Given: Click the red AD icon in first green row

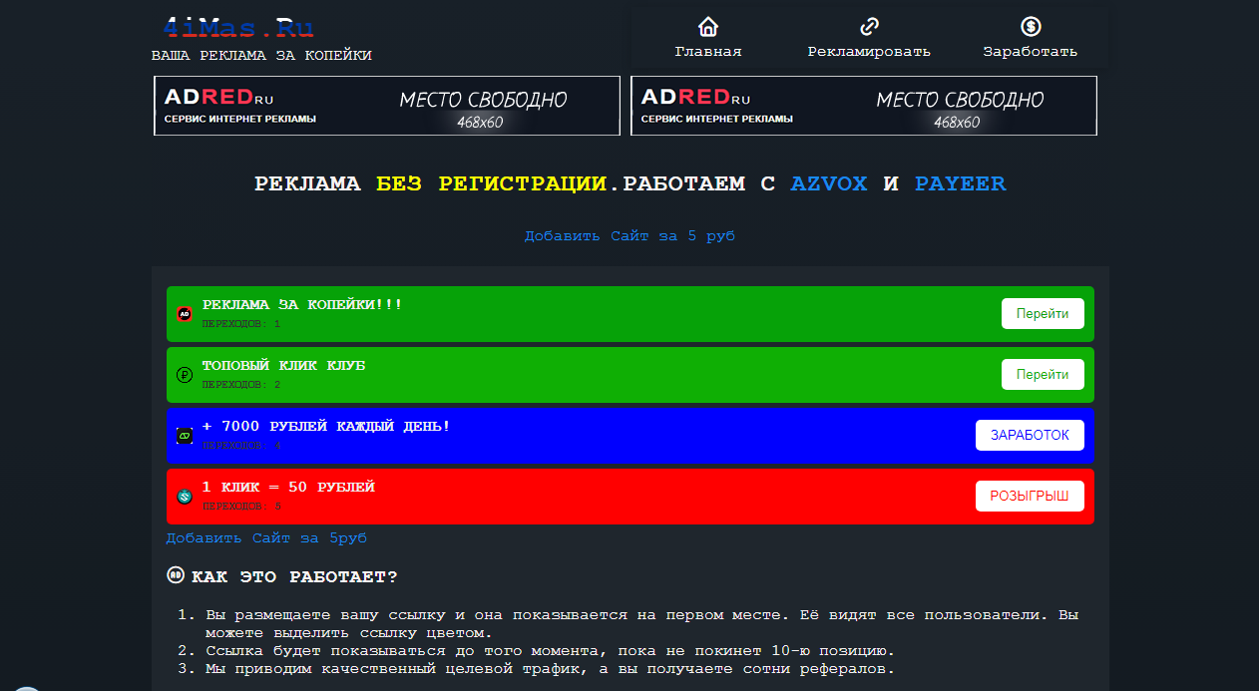Looking at the screenshot, I should pos(185,314).
